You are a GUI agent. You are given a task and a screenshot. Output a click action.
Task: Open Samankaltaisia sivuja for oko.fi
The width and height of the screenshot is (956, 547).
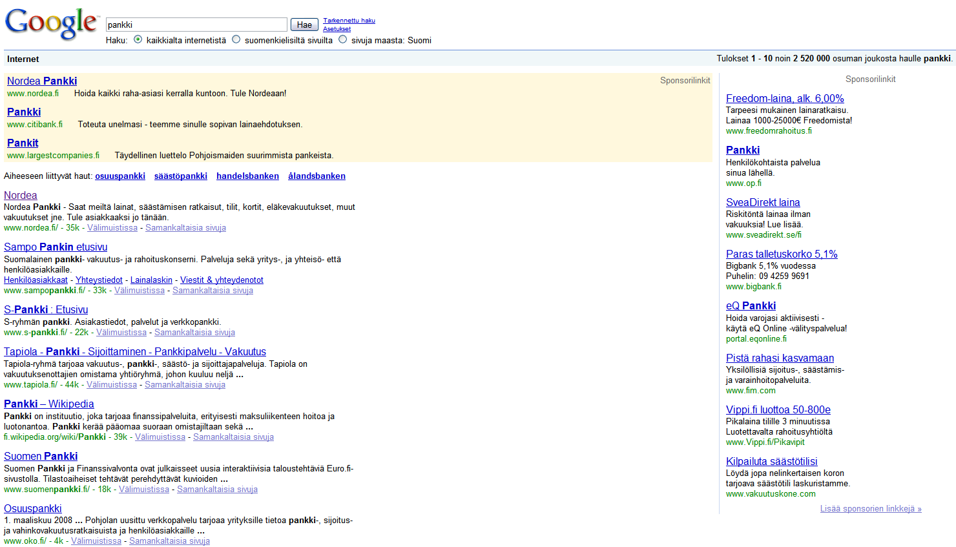(169, 541)
